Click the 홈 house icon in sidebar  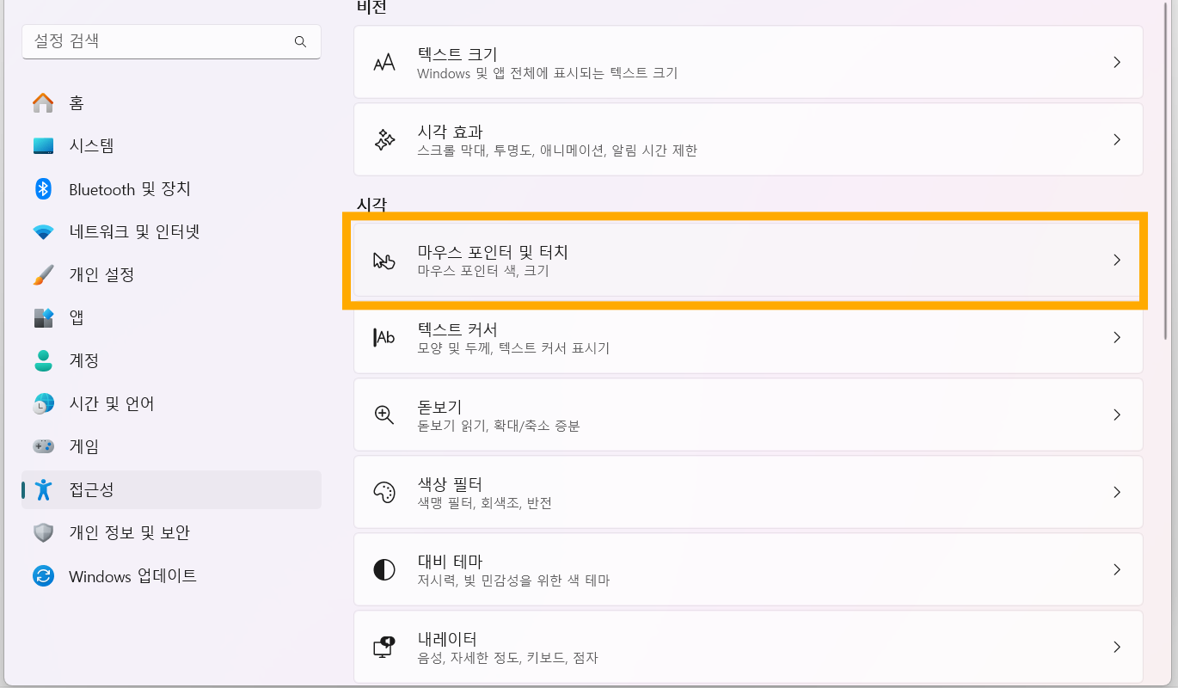(x=42, y=103)
